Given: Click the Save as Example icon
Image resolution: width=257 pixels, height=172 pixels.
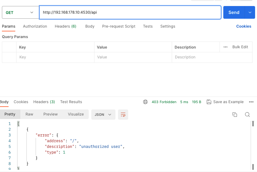Looking at the screenshot, I should (209, 102).
